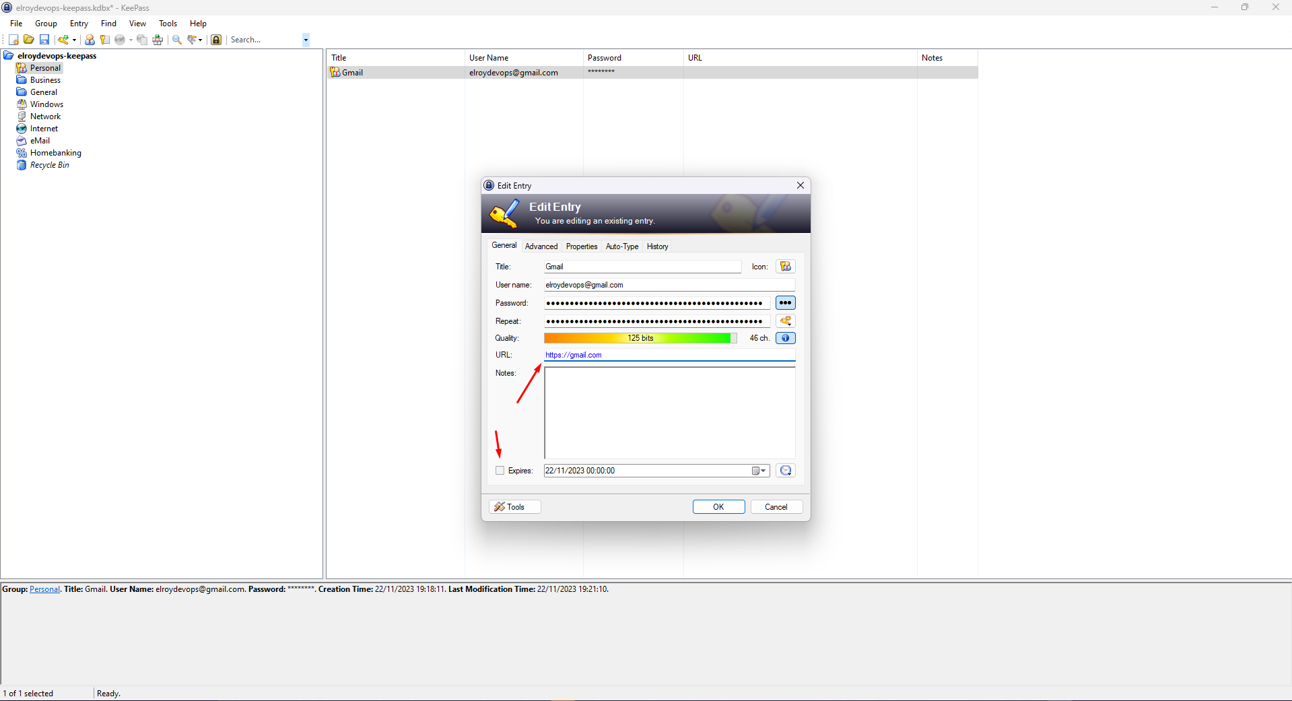Open the expiry date calendar dropdown

pyautogui.click(x=759, y=471)
